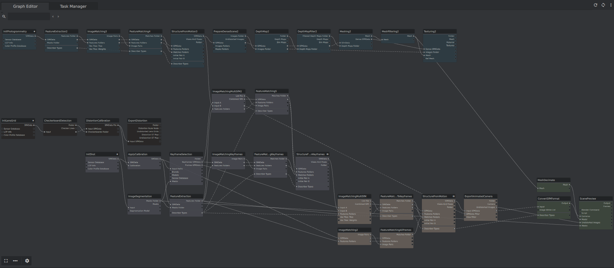The image size is (614, 268).
Task: Click the ScenePreview node title
Action: [x=588, y=199]
